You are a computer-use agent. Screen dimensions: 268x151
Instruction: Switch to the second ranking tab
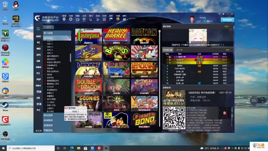(x=179, y=50)
